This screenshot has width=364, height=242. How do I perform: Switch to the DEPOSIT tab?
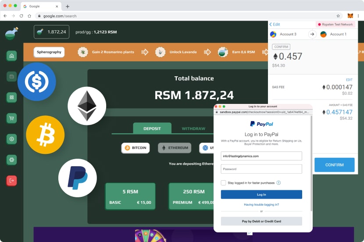coord(152,128)
